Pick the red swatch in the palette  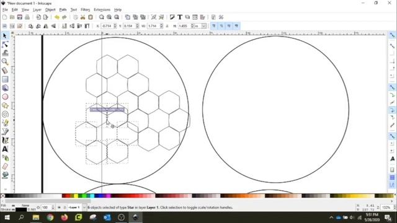[68, 196]
